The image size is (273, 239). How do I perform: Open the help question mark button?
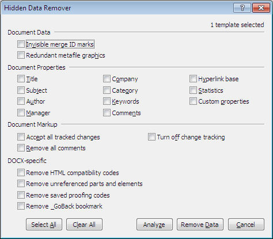click(242, 8)
